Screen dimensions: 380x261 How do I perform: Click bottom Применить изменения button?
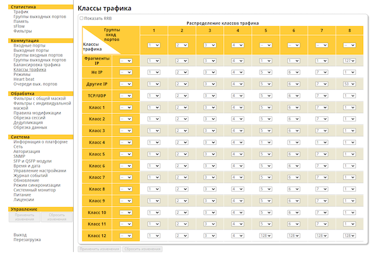coord(99,249)
